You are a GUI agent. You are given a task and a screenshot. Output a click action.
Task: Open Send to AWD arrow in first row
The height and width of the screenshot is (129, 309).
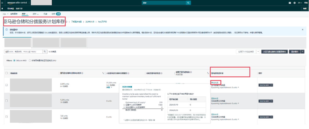[x=272, y=85]
